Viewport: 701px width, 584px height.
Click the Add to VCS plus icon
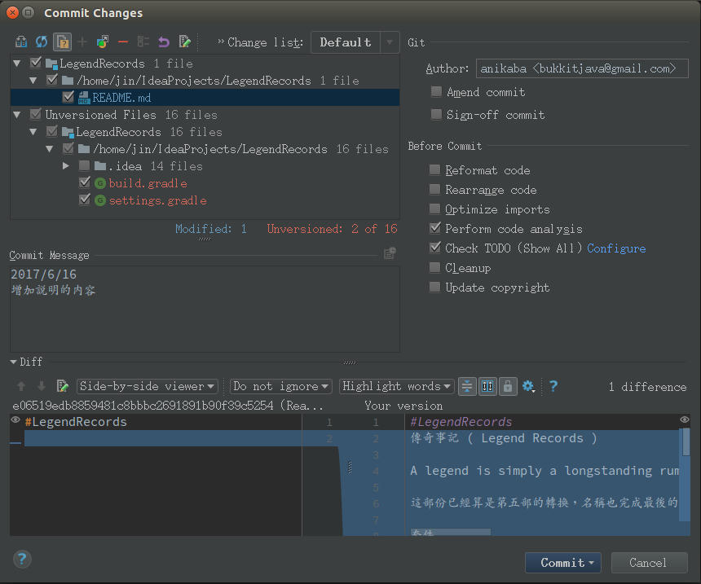[82, 42]
